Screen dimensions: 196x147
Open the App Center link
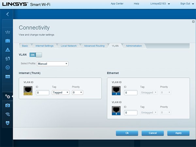point(117,4)
